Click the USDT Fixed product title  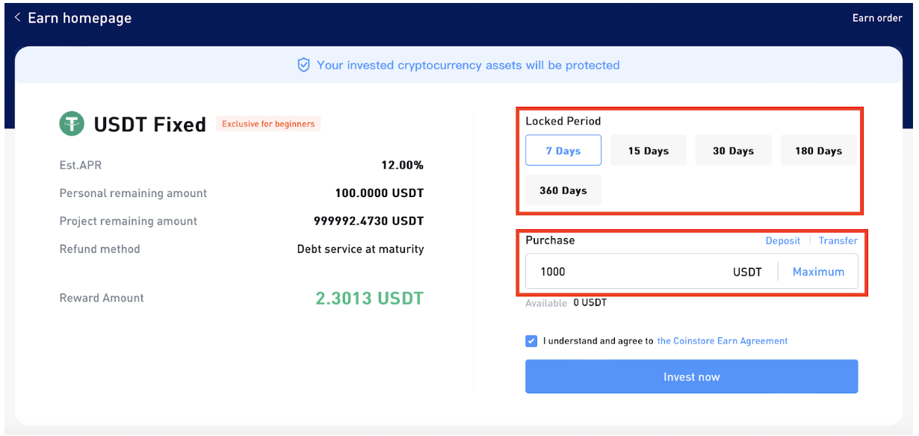[x=149, y=125]
